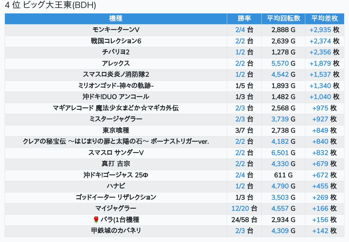
Task: Select the ミリオンゴッド-神々の軌跡- machine name
Action: (x=116, y=86)
